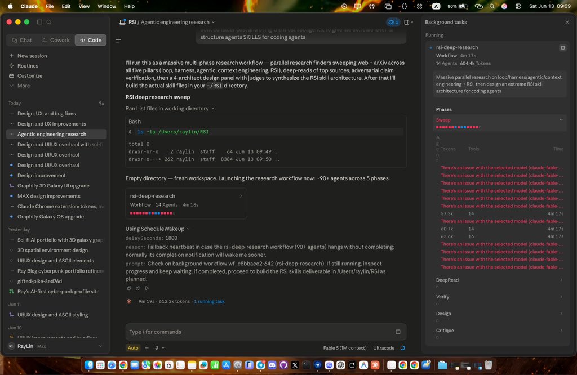
Task: Open 'MAX design improvements' session
Action: (x=57, y=196)
